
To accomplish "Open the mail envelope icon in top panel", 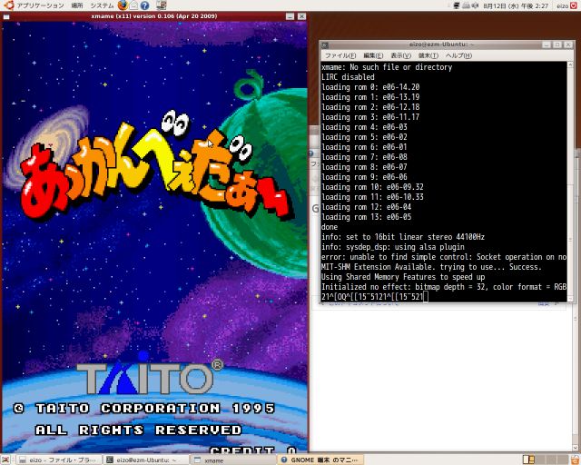I will click(133, 5).
